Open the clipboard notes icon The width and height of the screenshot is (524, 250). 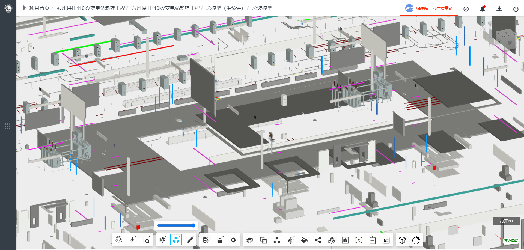[372, 240]
